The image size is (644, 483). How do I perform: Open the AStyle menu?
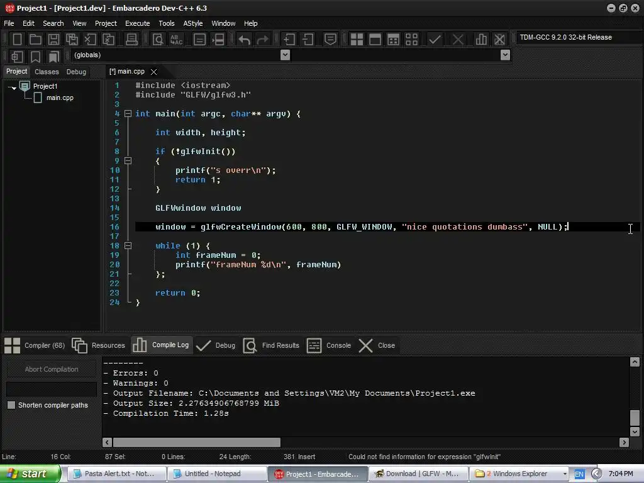[x=192, y=23]
